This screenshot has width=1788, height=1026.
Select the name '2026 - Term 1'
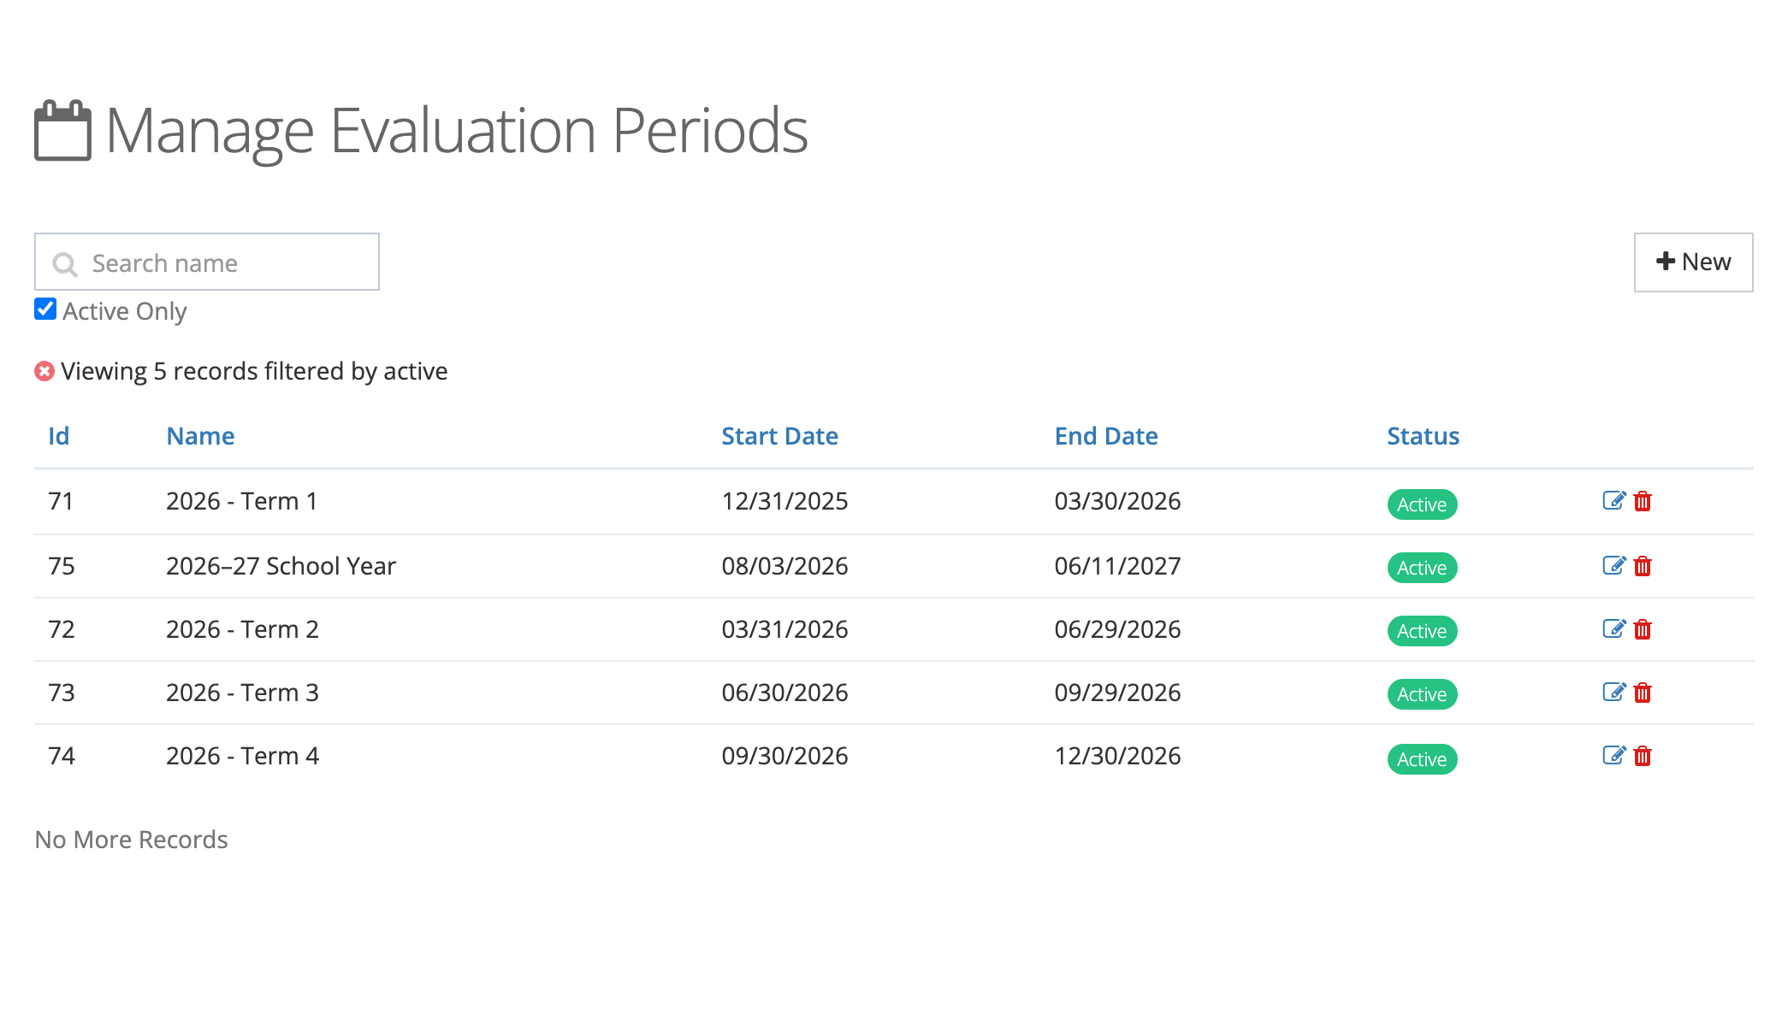(242, 501)
